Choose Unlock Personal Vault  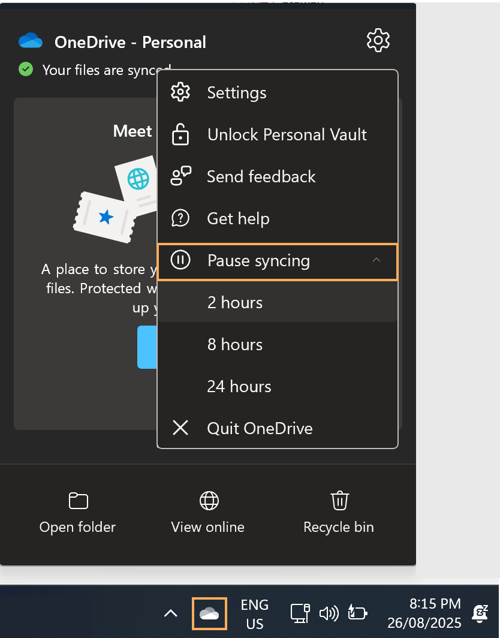click(287, 135)
